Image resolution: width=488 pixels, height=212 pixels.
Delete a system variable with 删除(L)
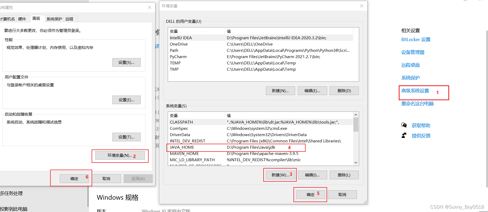coord(344,175)
